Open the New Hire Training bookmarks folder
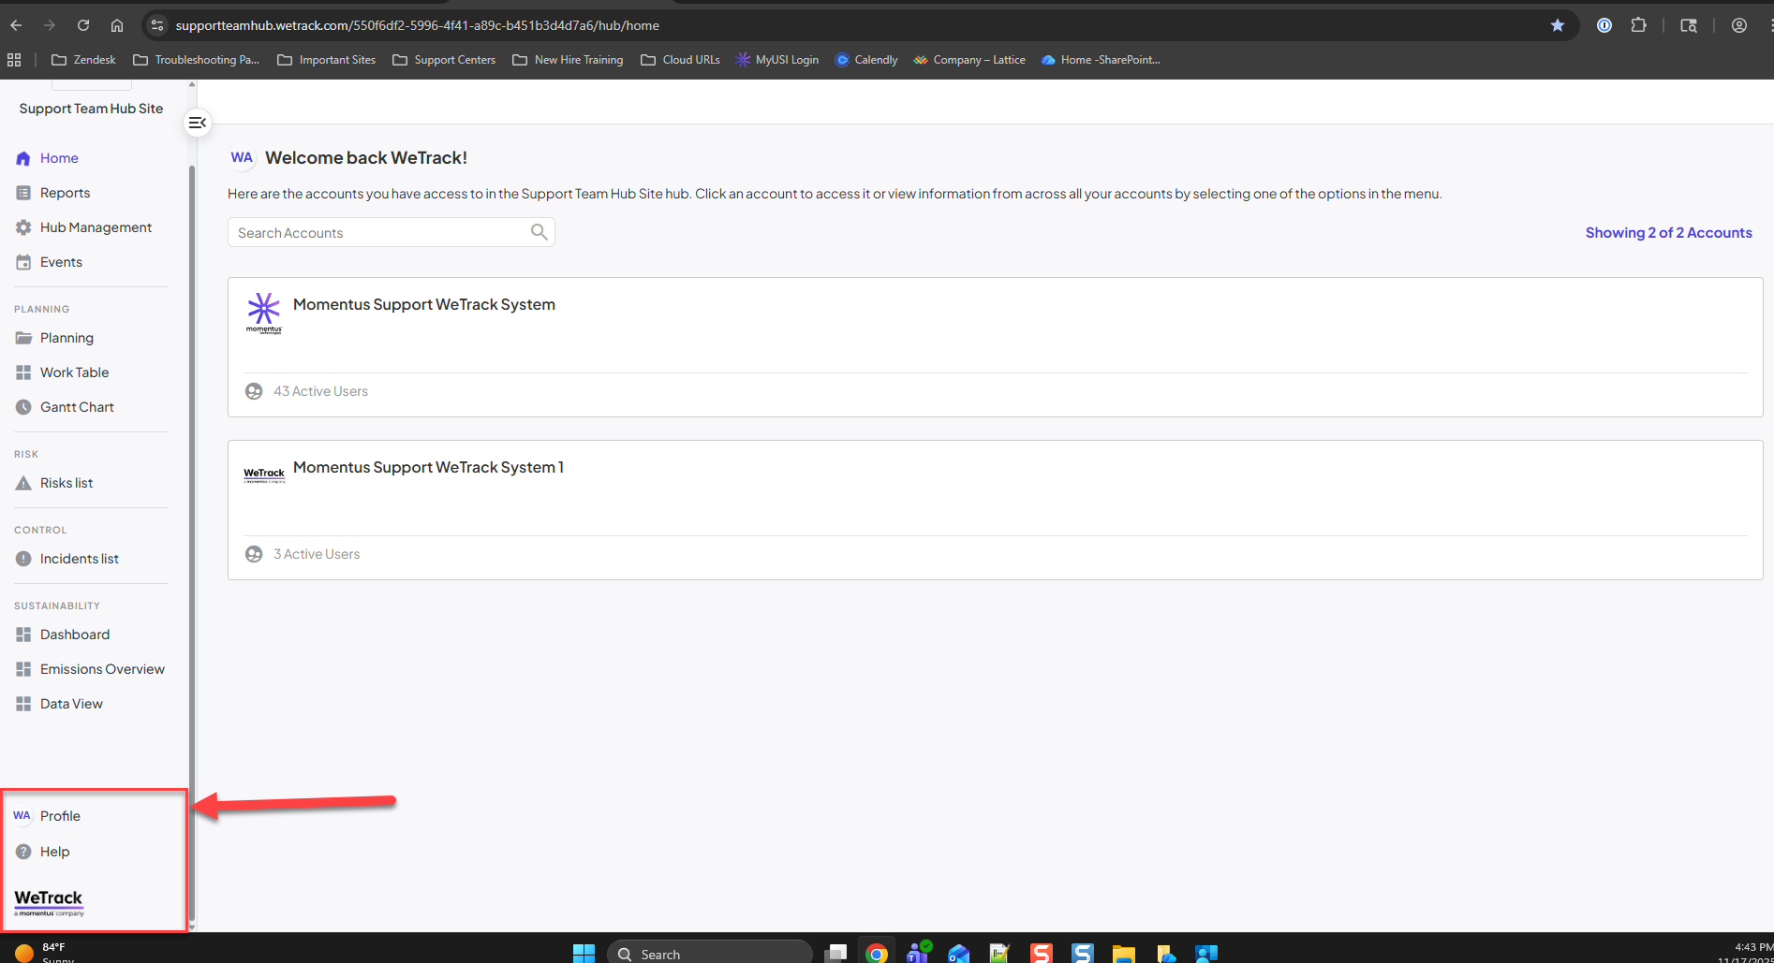 tap(568, 60)
